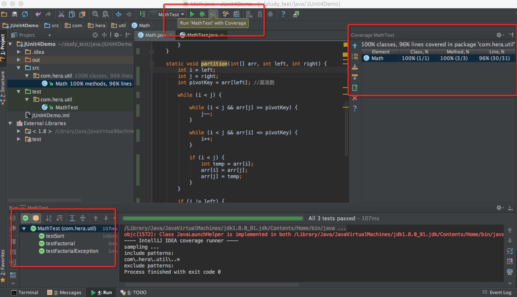
Task: Cut selection using the scissors icon
Action: [61, 14]
